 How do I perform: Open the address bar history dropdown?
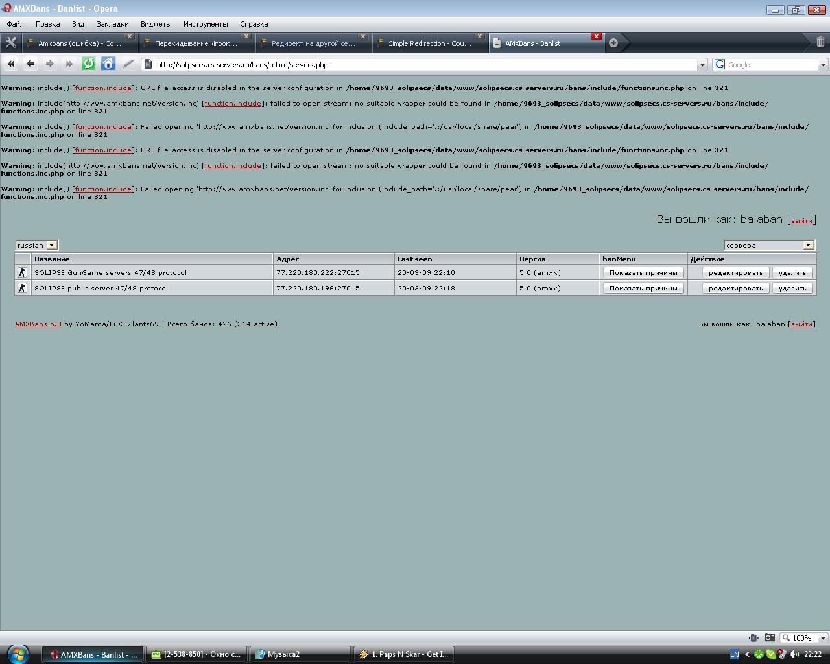click(702, 64)
